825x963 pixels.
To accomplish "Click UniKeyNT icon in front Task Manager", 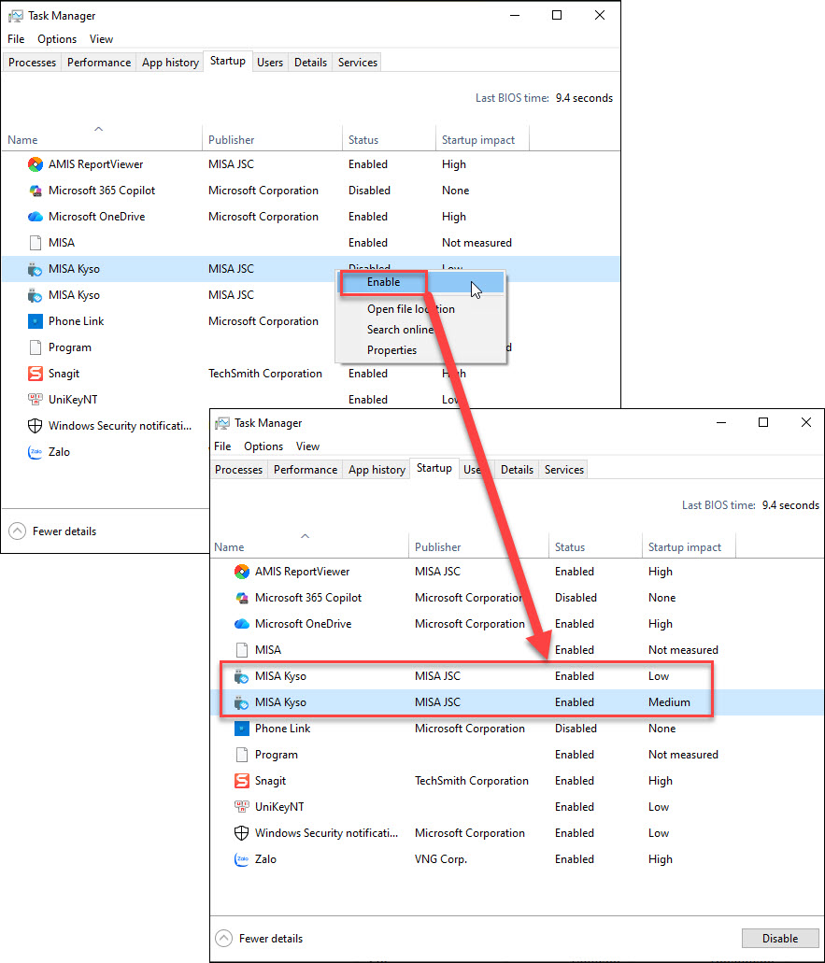I will click(x=241, y=806).
